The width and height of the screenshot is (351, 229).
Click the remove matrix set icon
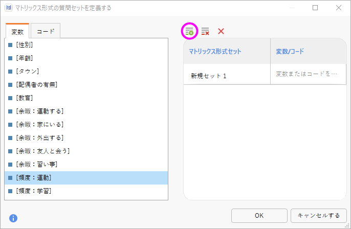click(x=205, y=31)
